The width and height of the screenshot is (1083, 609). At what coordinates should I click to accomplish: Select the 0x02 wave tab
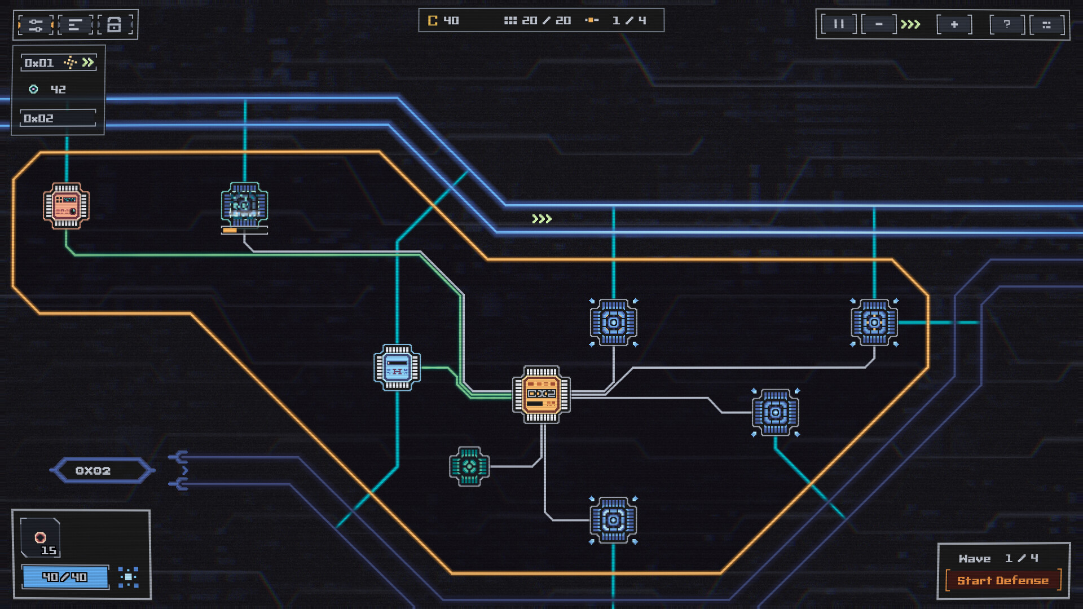[58, 118]
